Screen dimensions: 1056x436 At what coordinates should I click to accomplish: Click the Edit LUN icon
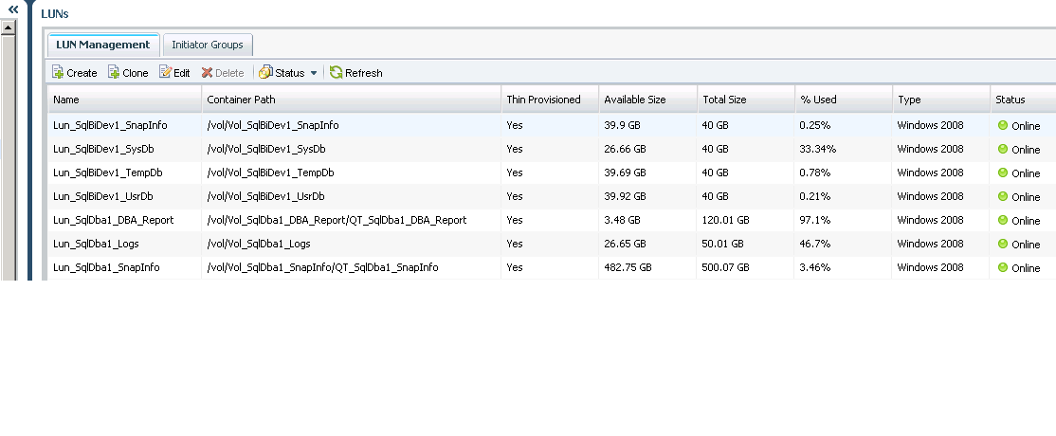(166, 73)
